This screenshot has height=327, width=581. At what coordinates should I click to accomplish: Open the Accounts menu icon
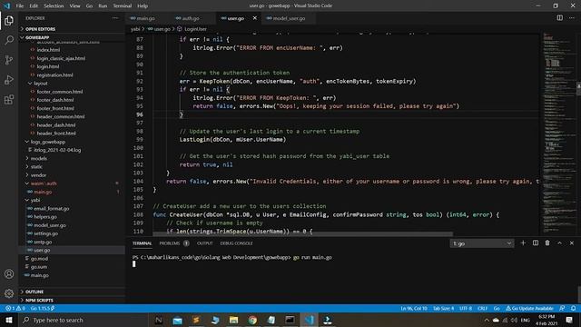click(x=9, y=274)
